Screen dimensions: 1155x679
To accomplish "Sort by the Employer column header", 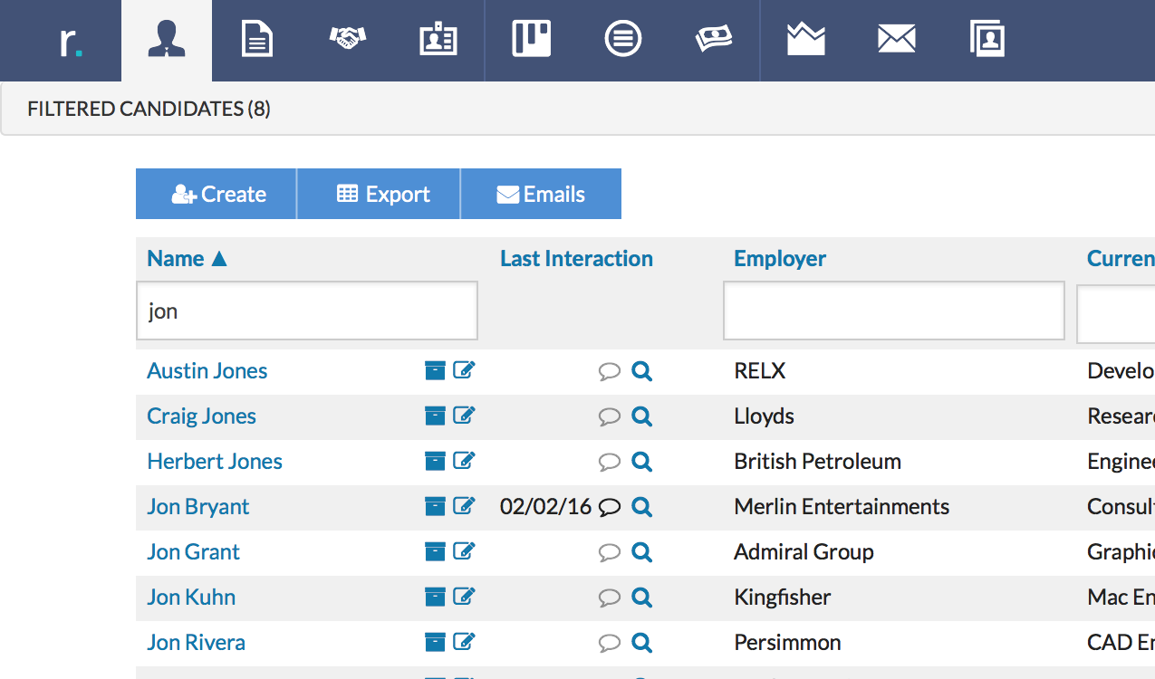I will point(779,258).
